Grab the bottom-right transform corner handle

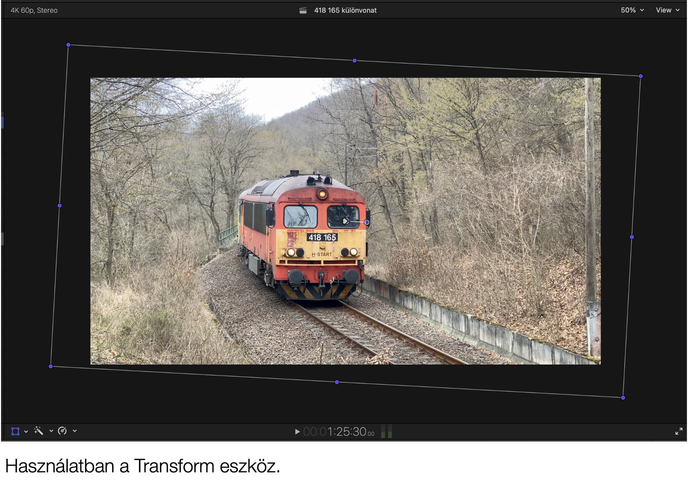coord(623,398)
